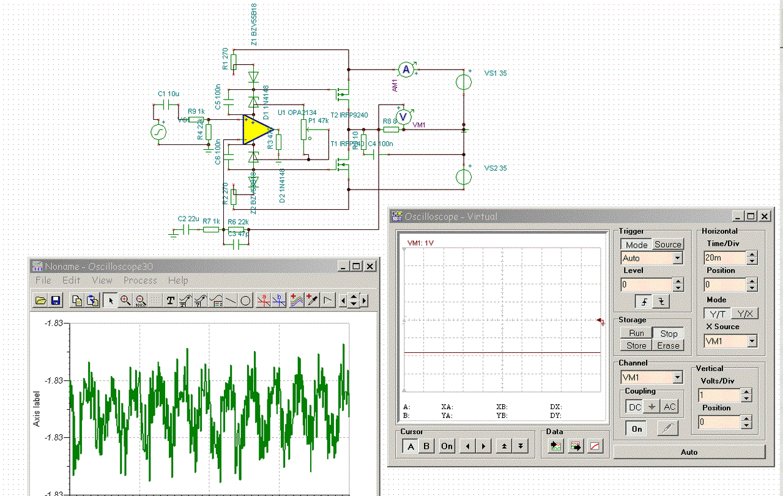Screen dimensions: 783x496
Task: Click Store button
Action: coord(636,346)
